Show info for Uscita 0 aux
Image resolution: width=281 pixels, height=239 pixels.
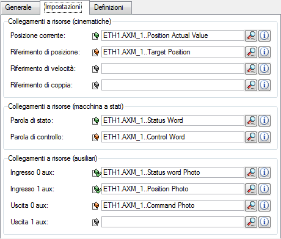(x=265, y=205)
